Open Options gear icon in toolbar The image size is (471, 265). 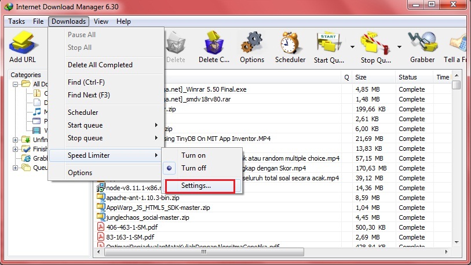[251, 43]
